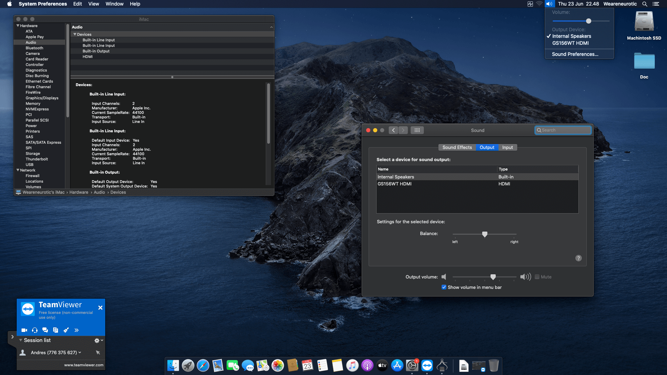
Task: Click TeamViewer headset audio icon
Action: tap(35, 330)
